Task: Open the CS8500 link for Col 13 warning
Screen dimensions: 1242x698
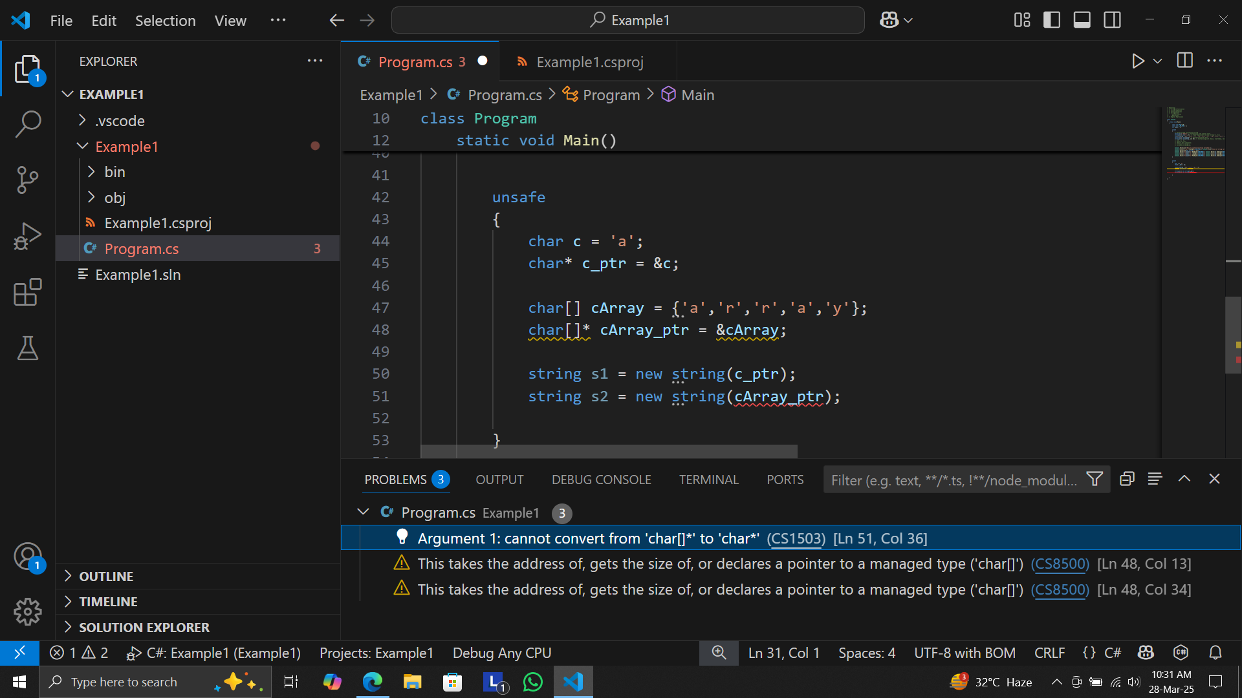Action: click(1060, 564)
